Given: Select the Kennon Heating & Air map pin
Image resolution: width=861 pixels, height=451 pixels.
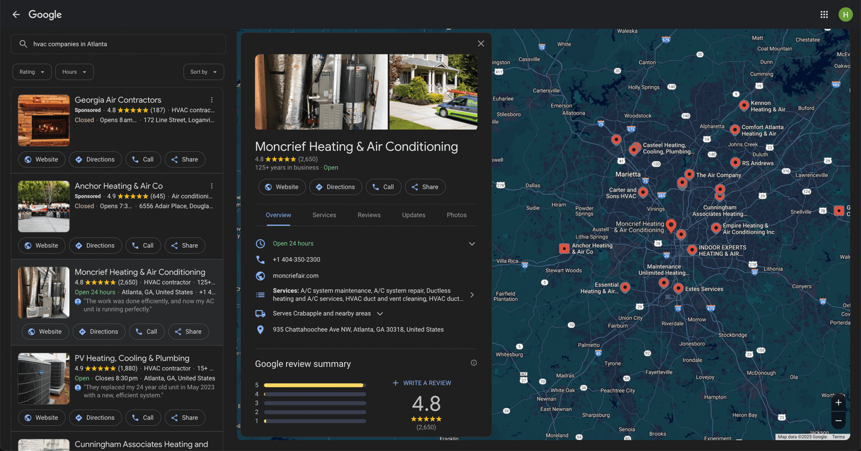Looking at the screenshot, I should (x=744, y=105).
